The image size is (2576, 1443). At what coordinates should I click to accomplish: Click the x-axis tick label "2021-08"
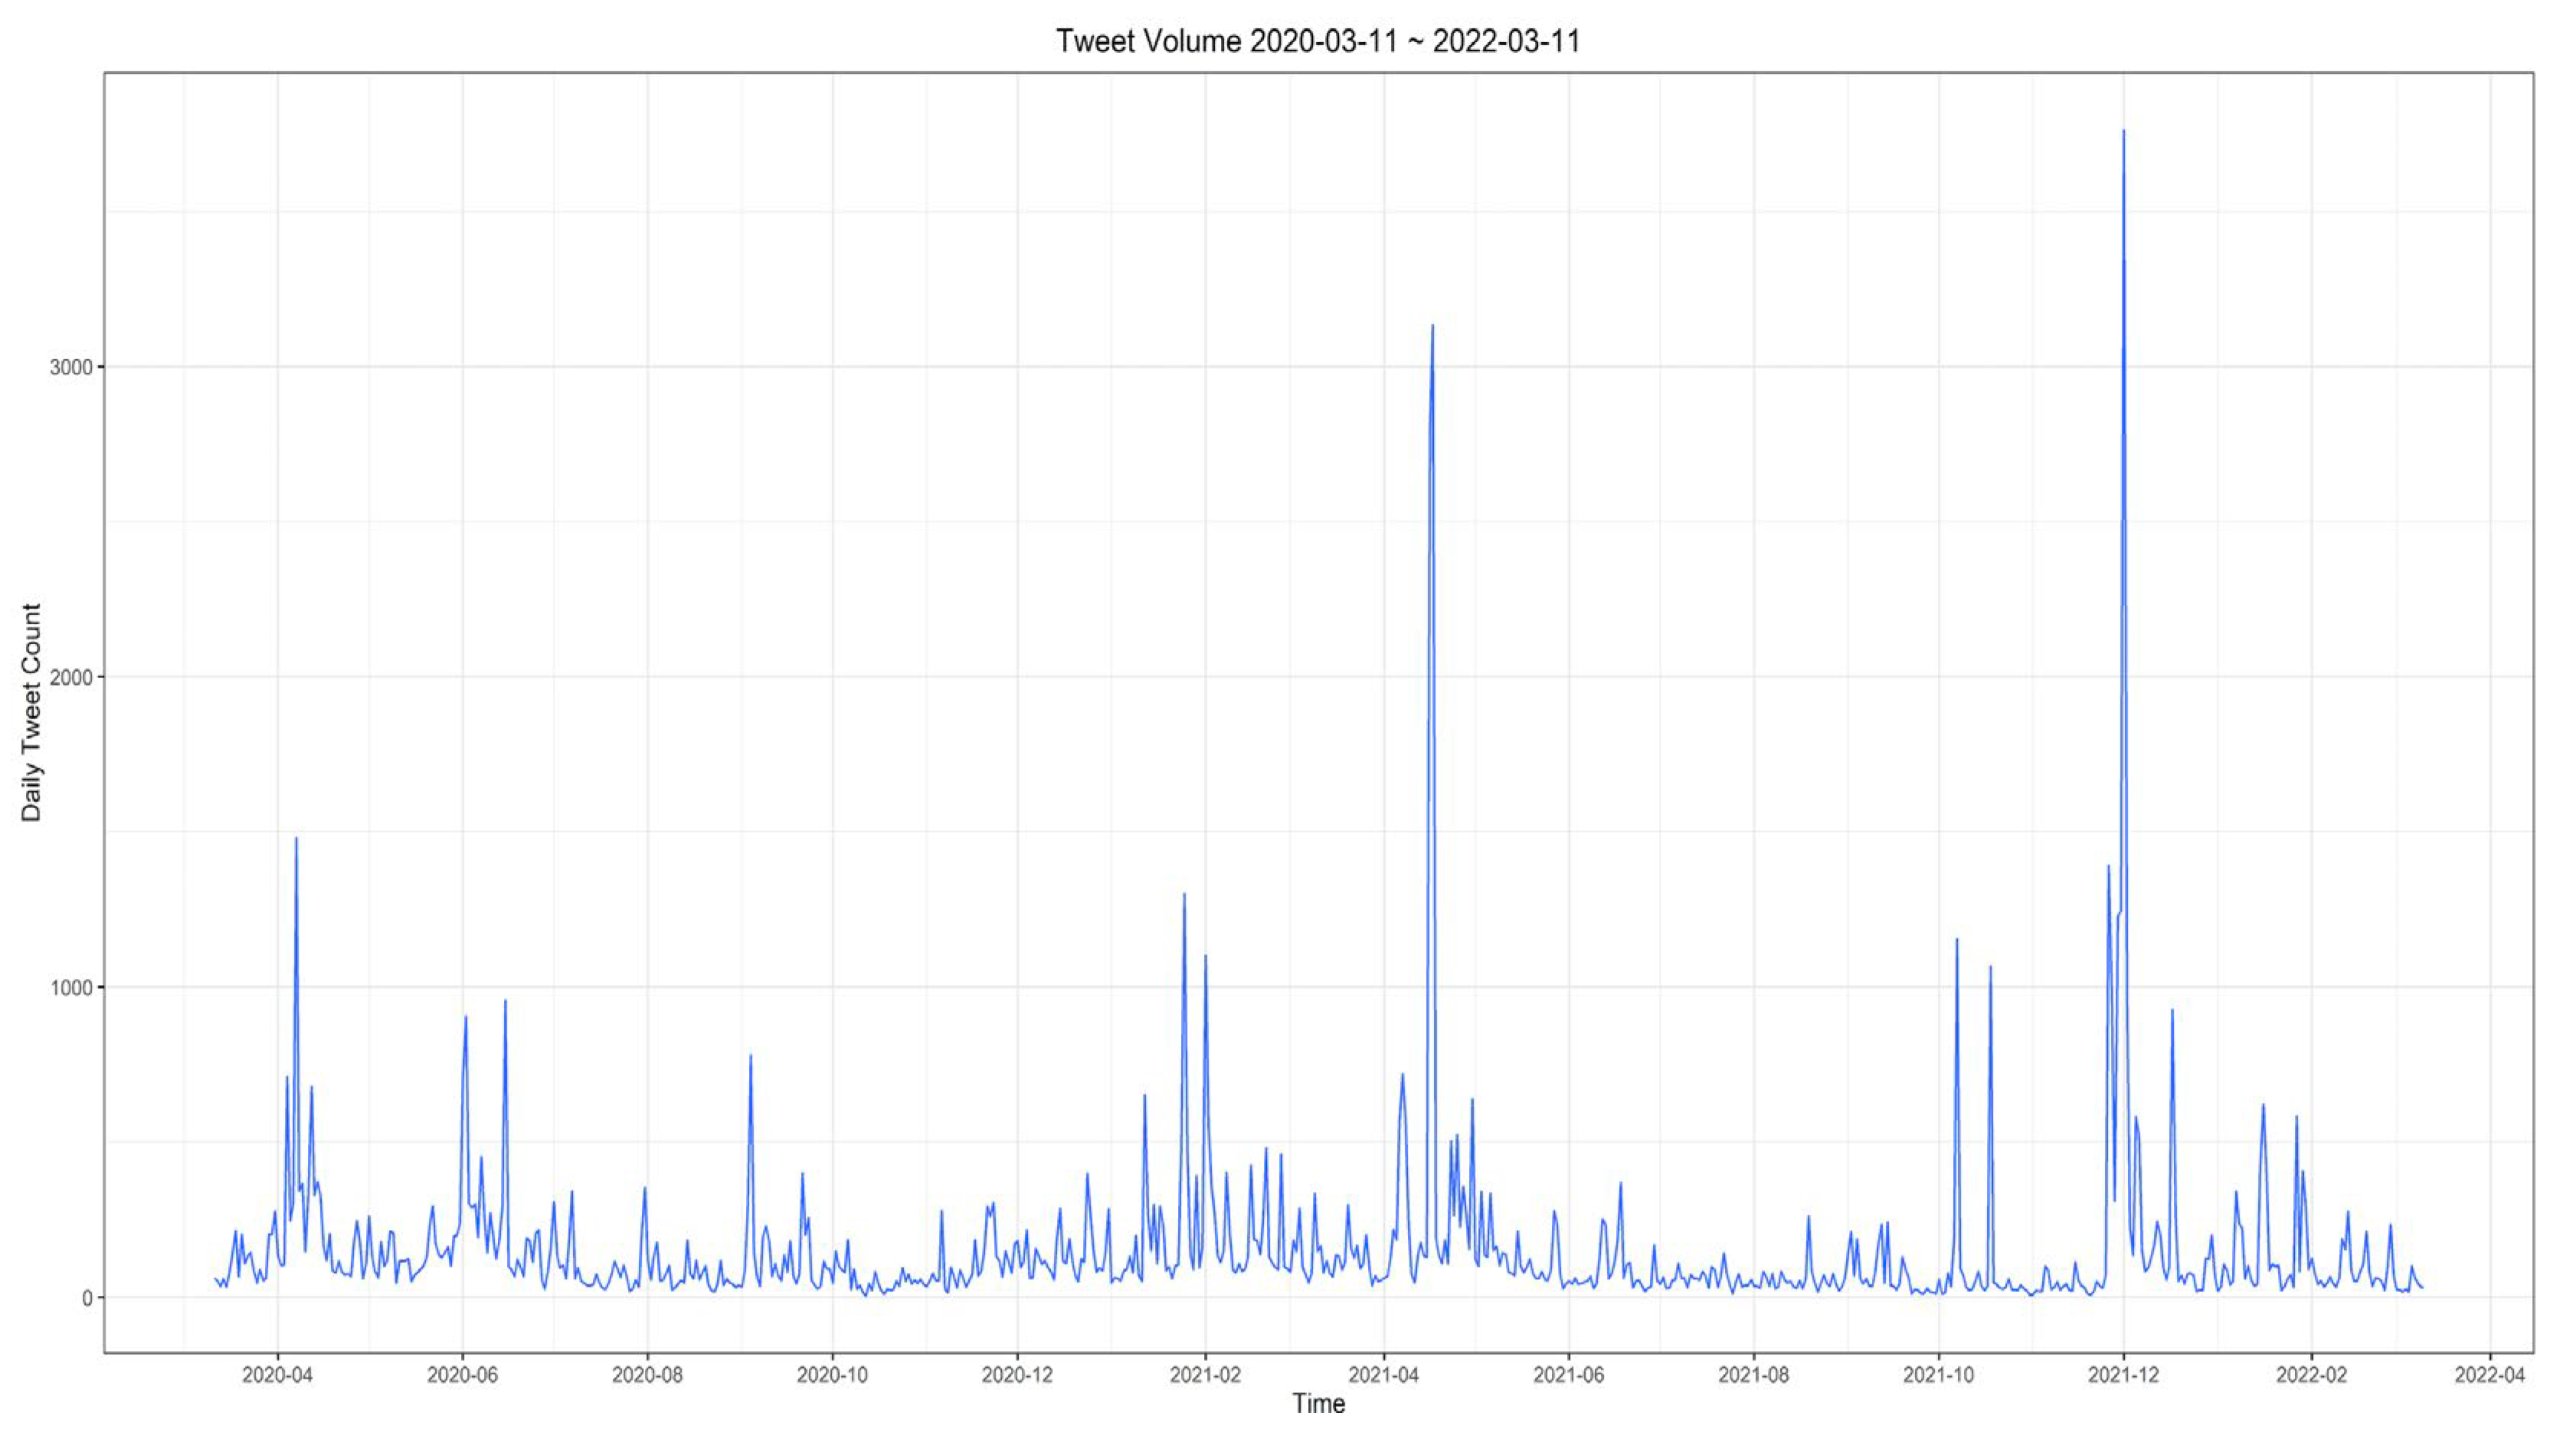1754,1375
